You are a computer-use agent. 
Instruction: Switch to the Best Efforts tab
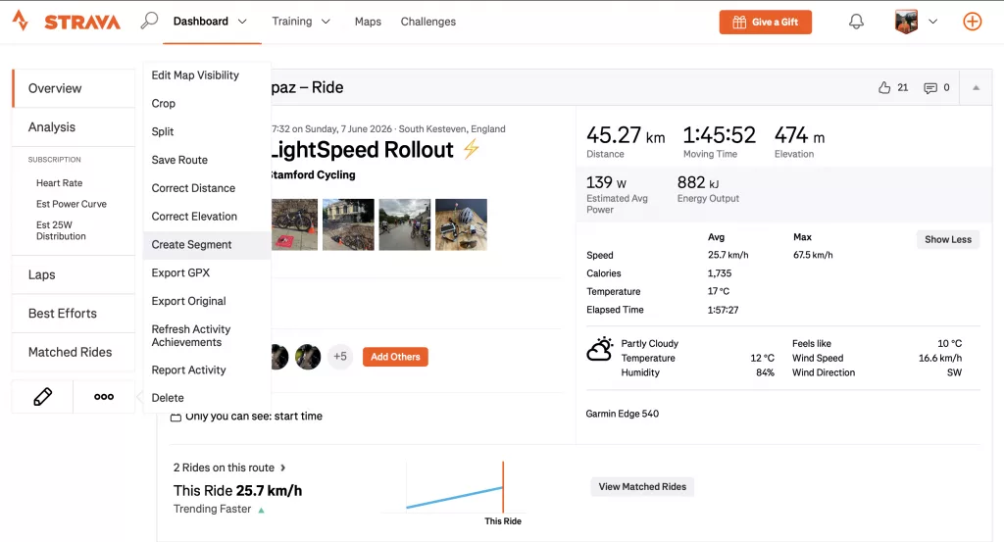(74, 313)
